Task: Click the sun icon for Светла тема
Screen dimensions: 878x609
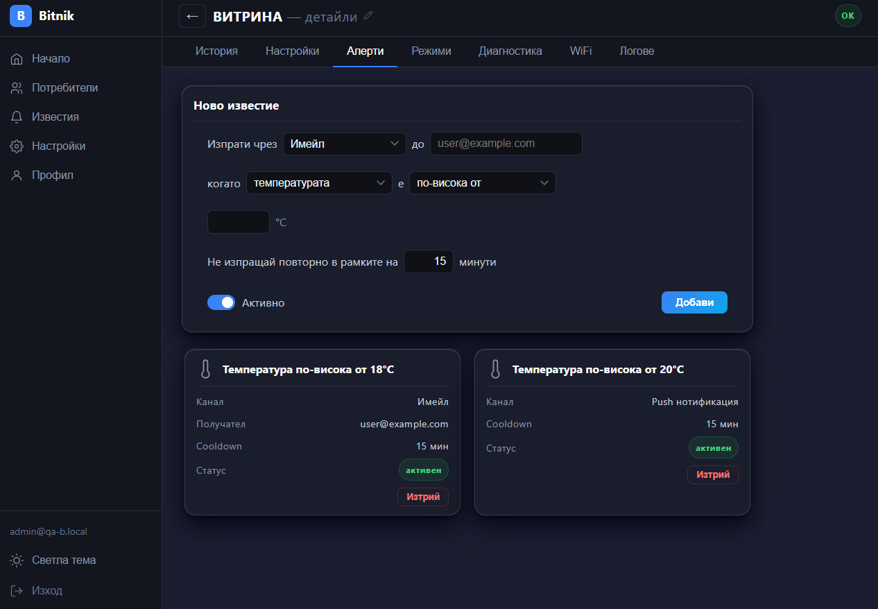Action: click(17, 560)
